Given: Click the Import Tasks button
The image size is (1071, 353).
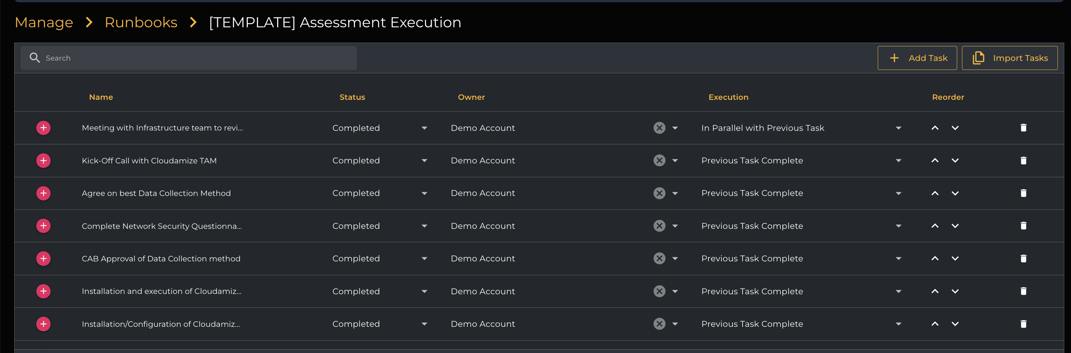Looking at the screenshot, I should [1010, 58].
